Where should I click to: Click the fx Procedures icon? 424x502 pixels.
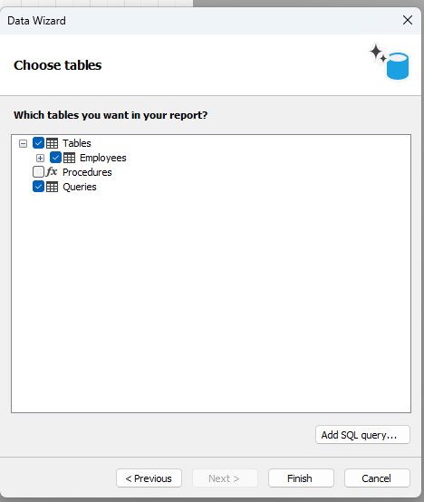tap(52, 172)
